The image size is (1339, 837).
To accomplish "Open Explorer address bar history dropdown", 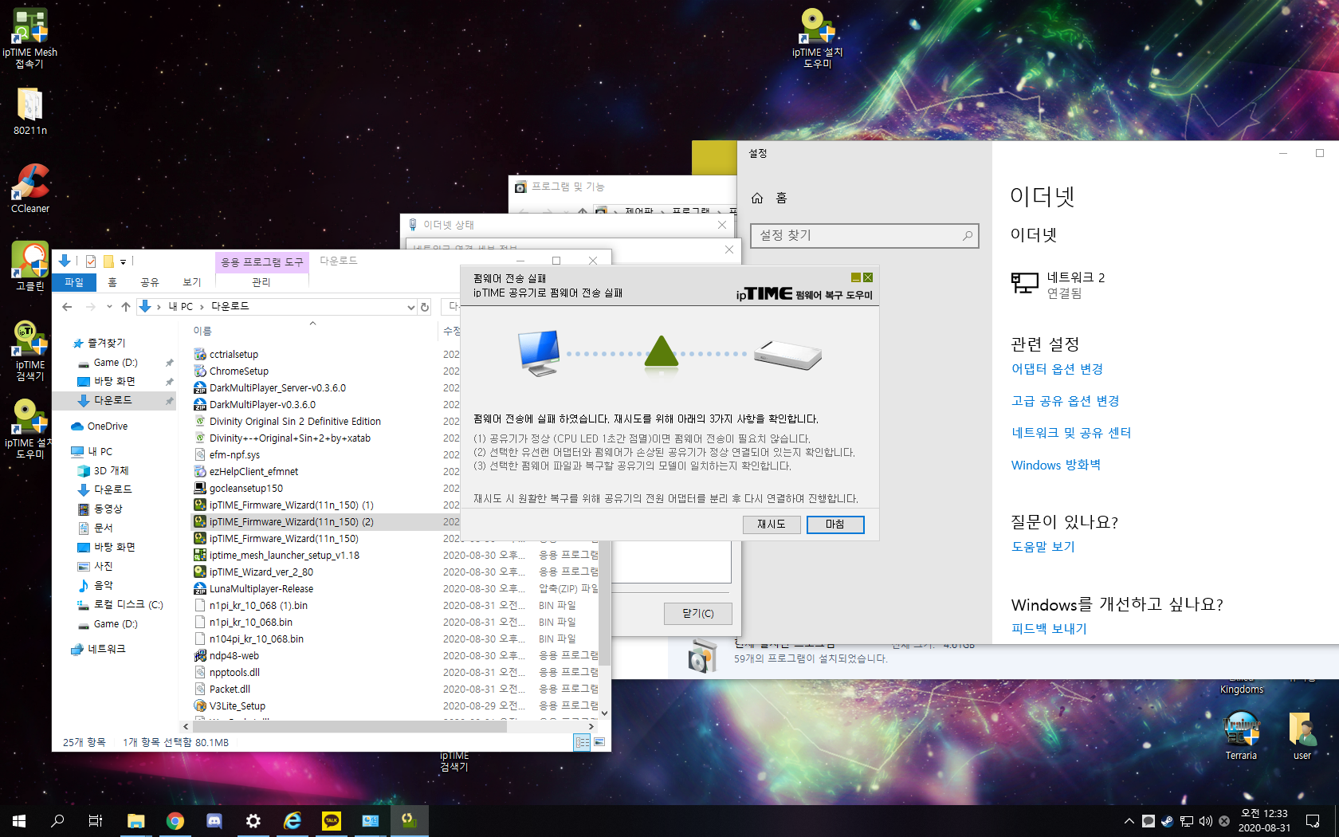I will [x=411, y=307].
